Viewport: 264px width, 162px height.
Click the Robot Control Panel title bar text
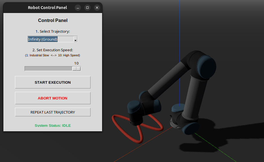coord(47,8)
